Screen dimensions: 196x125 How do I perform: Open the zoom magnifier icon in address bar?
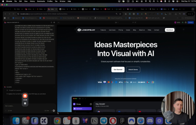point(117,14)
